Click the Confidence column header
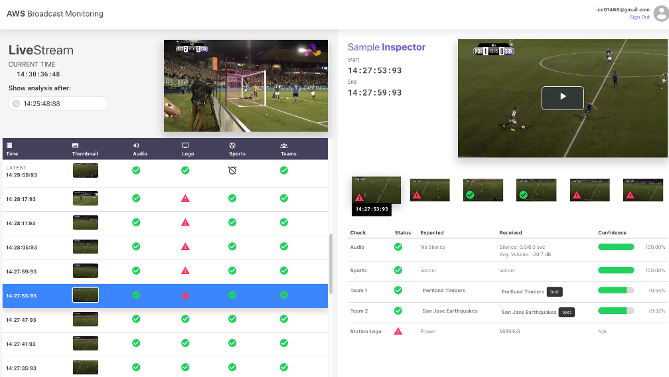The height and width of the screenshot is (377, 669). [612, 233]
